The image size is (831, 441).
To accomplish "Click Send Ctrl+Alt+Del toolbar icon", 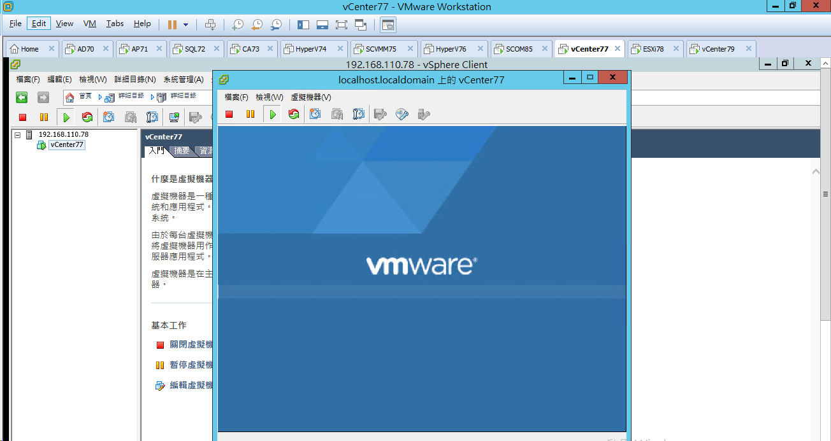I will 210,24.
